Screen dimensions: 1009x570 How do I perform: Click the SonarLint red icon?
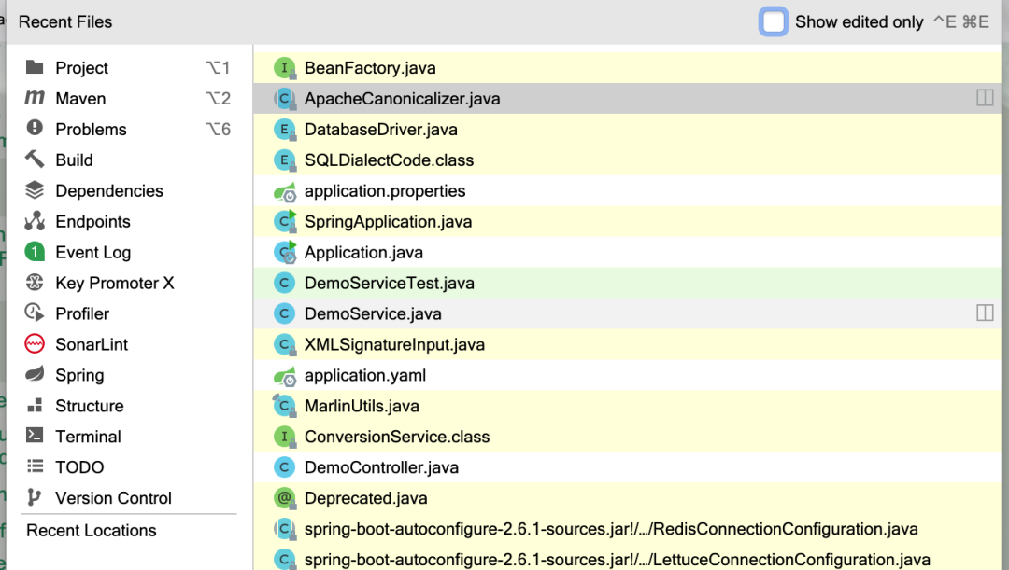[x=35, y=344]
